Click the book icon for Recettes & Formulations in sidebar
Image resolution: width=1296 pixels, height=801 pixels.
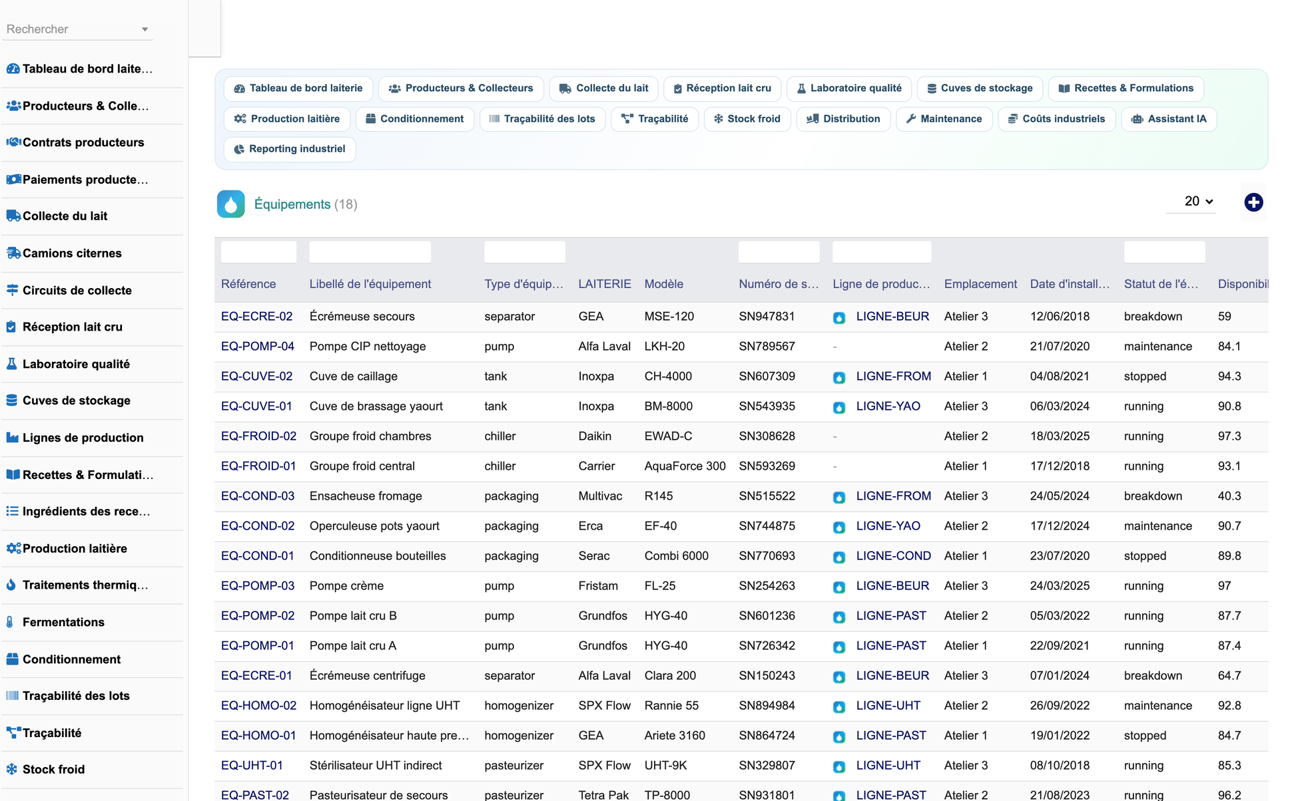pyautogui.click(x=13, y=474)
